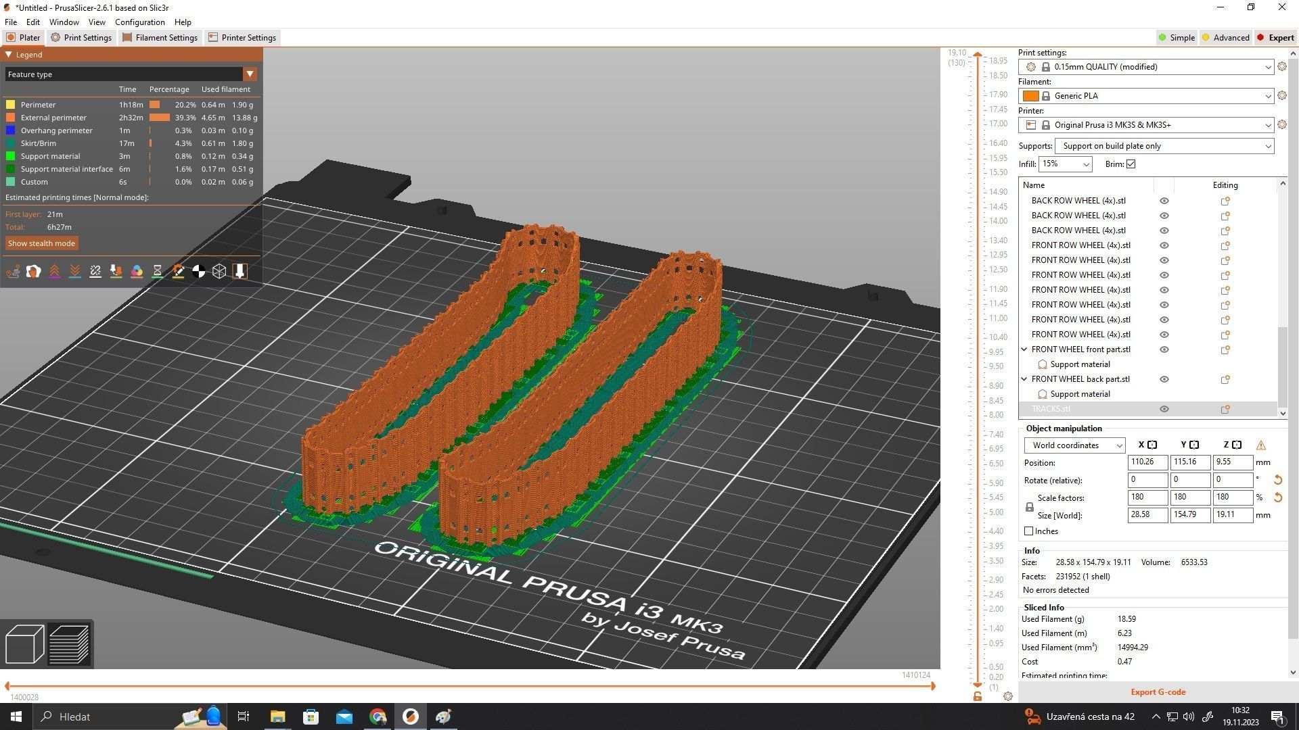Select Simple mode
Screen dimensions: 1299x730
point(1177,38)
